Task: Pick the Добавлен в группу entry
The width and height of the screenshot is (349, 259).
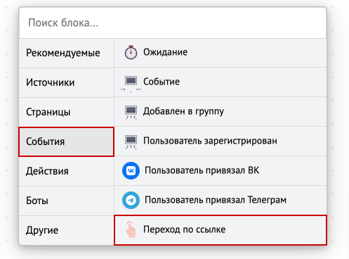Action: coord(220,112)
